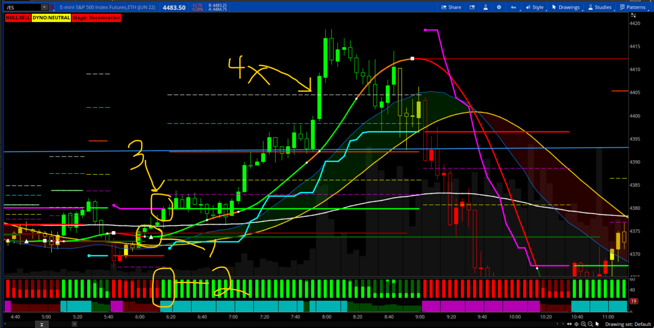Viewport: 654px width, 328px height.
Task: Click the flask icon next to gear
Action: pos(485,7)
